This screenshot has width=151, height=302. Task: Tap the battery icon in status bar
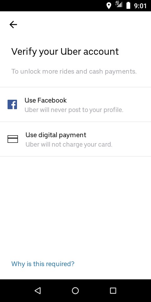click(128, 6)
